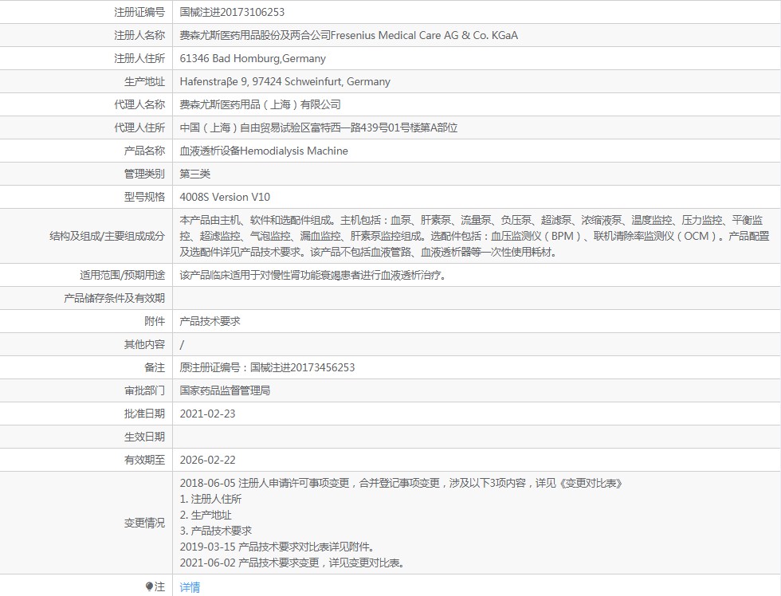Select expiry date 2026-02-22
781x596 pixels.
[x=207, y=460]
